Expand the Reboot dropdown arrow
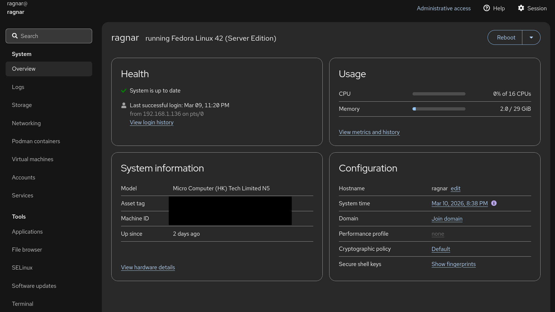This screenshot has width=555, height=312. 531,38
